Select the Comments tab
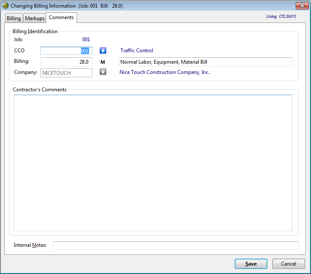Screen dimensions: 311x274 pos(61,17)
